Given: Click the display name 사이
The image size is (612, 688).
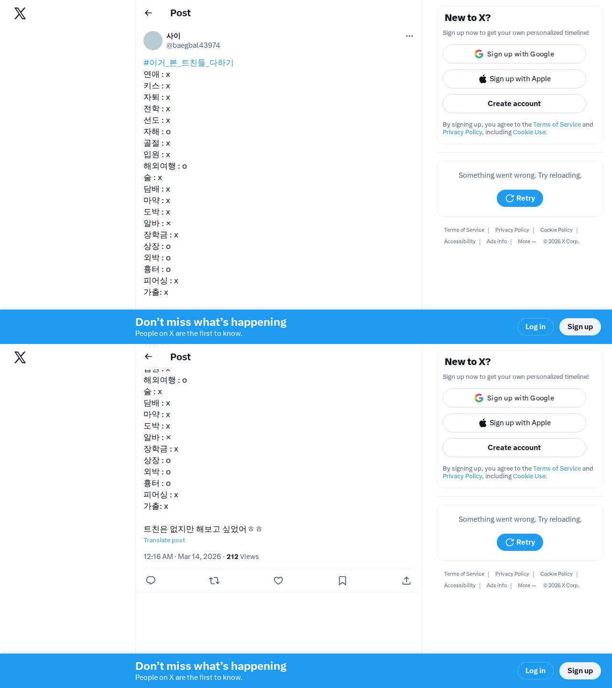Looking at the screenshot, I should [174, 36].
